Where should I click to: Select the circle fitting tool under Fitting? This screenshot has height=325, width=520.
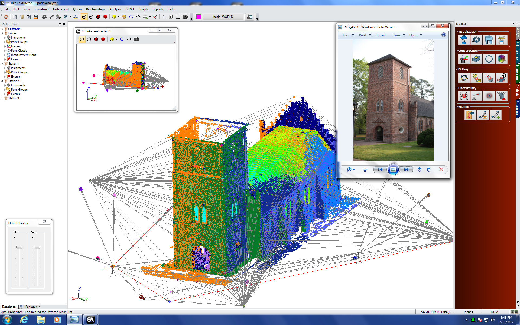coord(464,78)
